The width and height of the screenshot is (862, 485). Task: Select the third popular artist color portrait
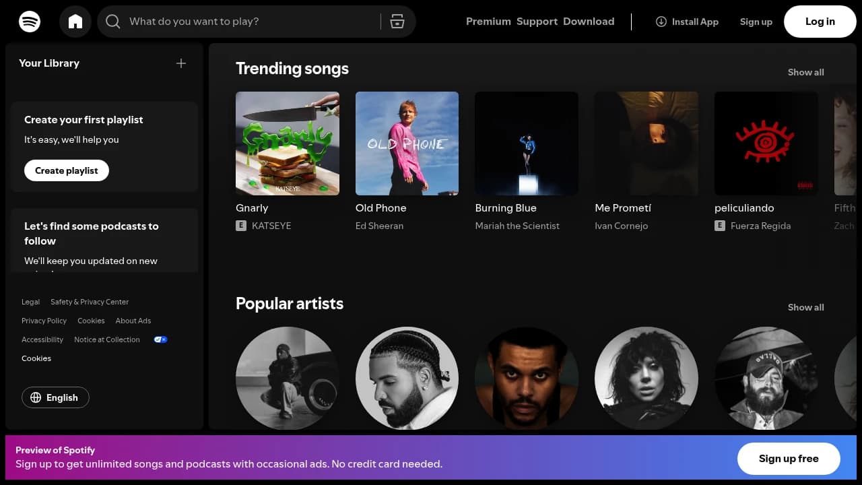[527, 378]
